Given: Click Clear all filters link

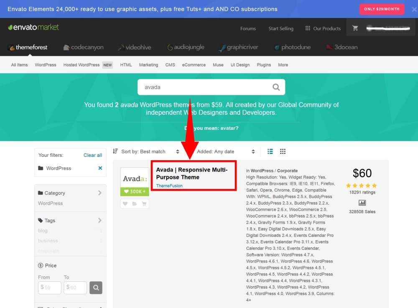Looking at the screenshot, I should click(92, 155).
